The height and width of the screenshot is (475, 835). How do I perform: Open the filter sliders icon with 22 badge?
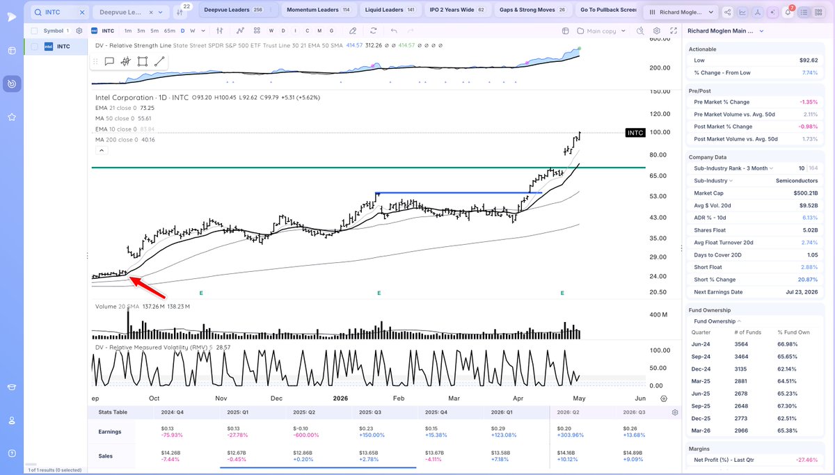click(181, 13)
